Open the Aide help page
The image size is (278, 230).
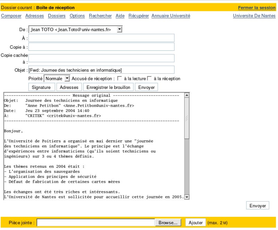120,16
